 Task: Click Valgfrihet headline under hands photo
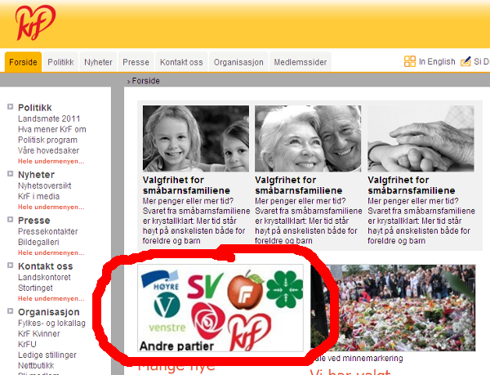pyautogui.click(x=412, y=185)
